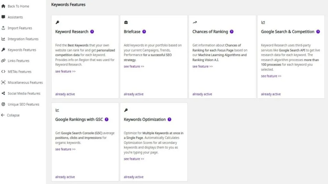Viewport: 328px width, 184px height.
Task: Click see feature link under Chances of Ranking
Action: [x=202, y=66]
